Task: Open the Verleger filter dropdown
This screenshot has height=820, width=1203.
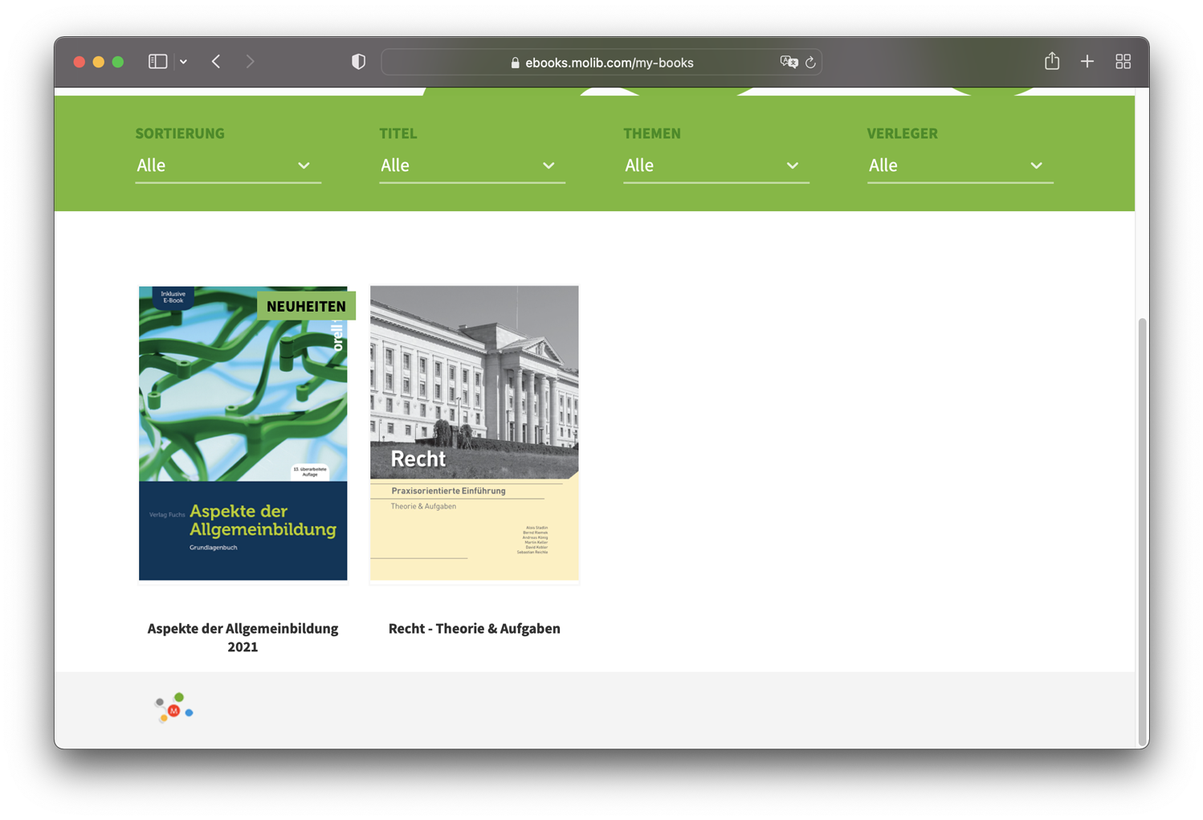Action: click(960, 165)
